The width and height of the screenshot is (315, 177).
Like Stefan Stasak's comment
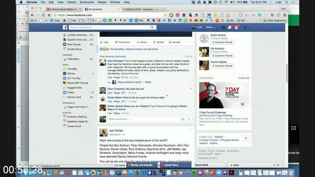coord(109,113)
